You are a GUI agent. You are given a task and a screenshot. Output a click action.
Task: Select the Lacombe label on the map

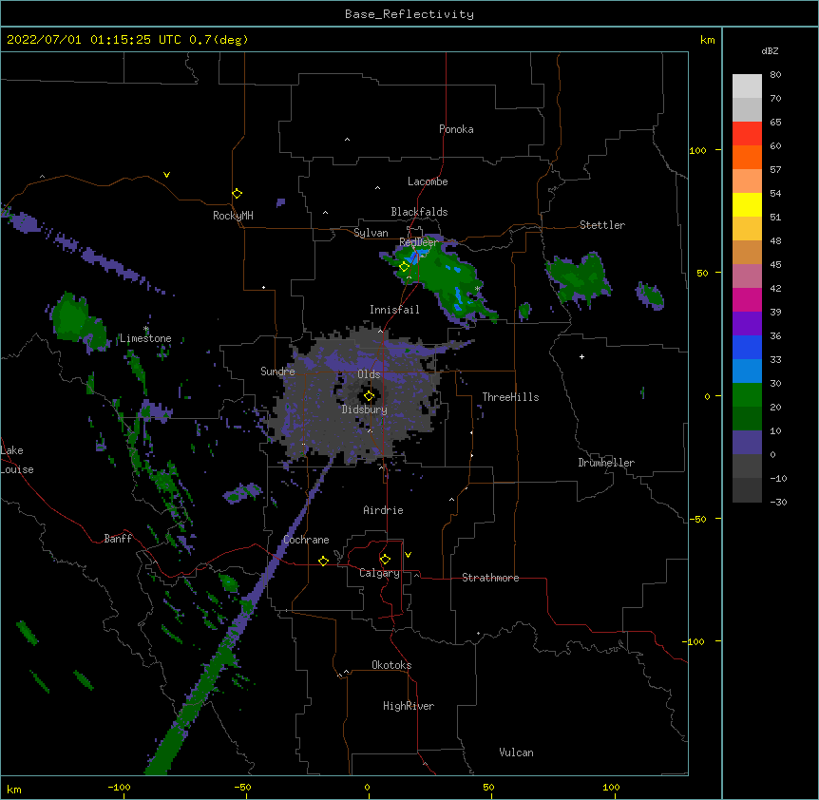[x=428, y=181]
